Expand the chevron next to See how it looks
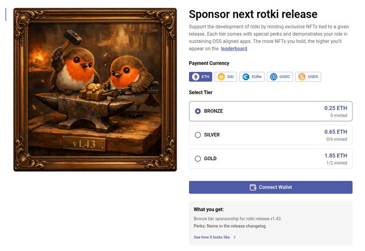This screenshot has width=365, height=251. (x=235, y=237)
